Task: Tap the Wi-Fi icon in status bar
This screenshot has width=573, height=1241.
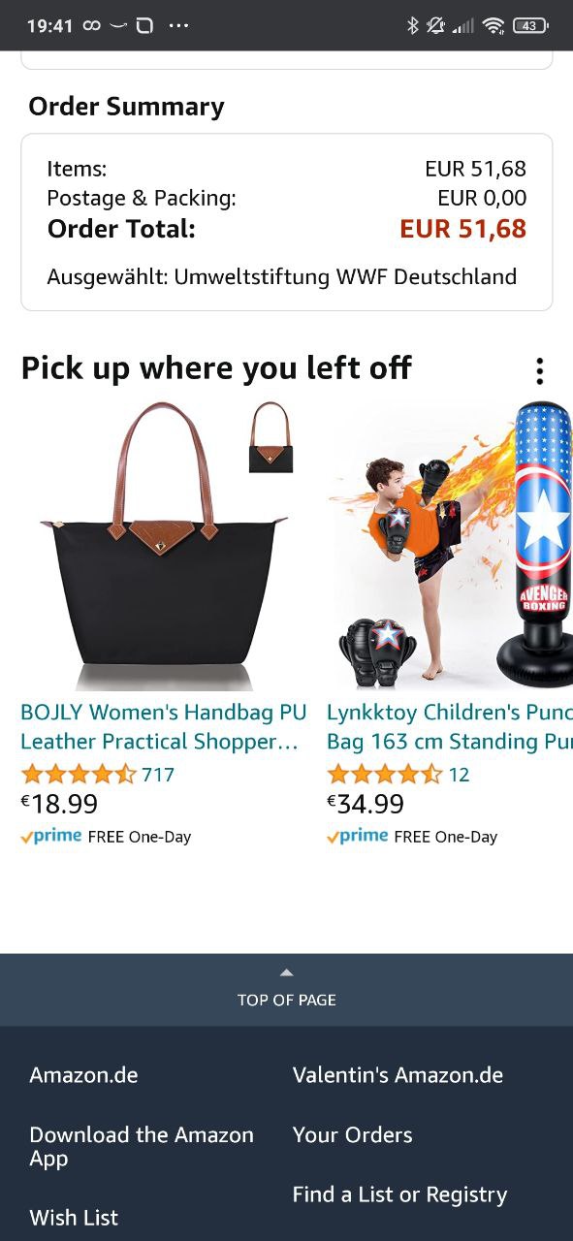Action: coord(494,26)
